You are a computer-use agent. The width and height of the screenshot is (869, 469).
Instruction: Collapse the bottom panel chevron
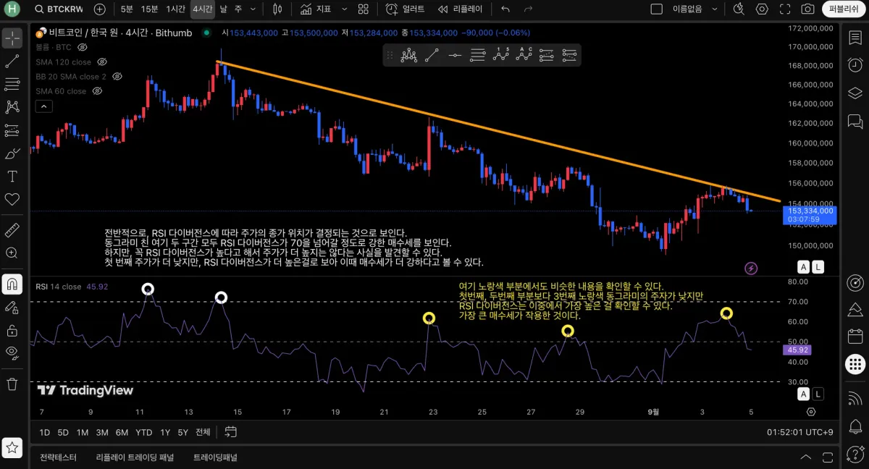[805, 457]
